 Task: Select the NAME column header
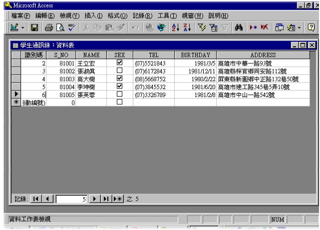point(91,55)
